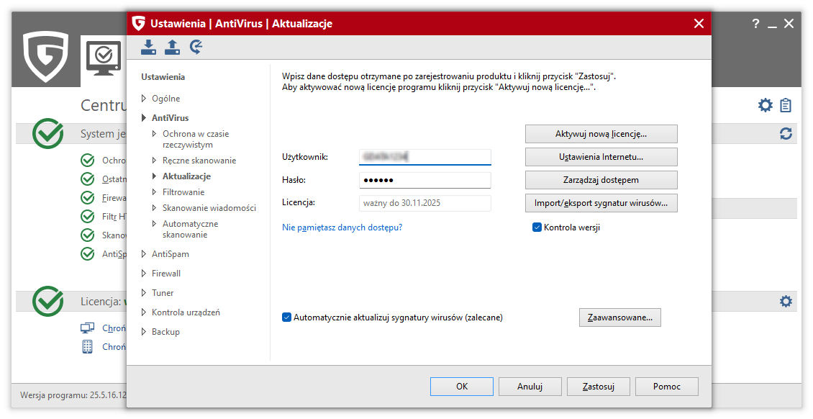Click the computer protection icon under Licencja
This screenshot has width=813, height=419.
88,328
